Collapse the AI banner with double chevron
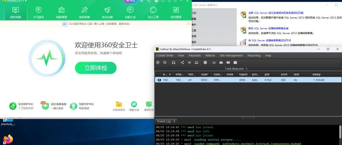Screen dimensions: 342x145 pyautogui.click(x=188, y=24)
